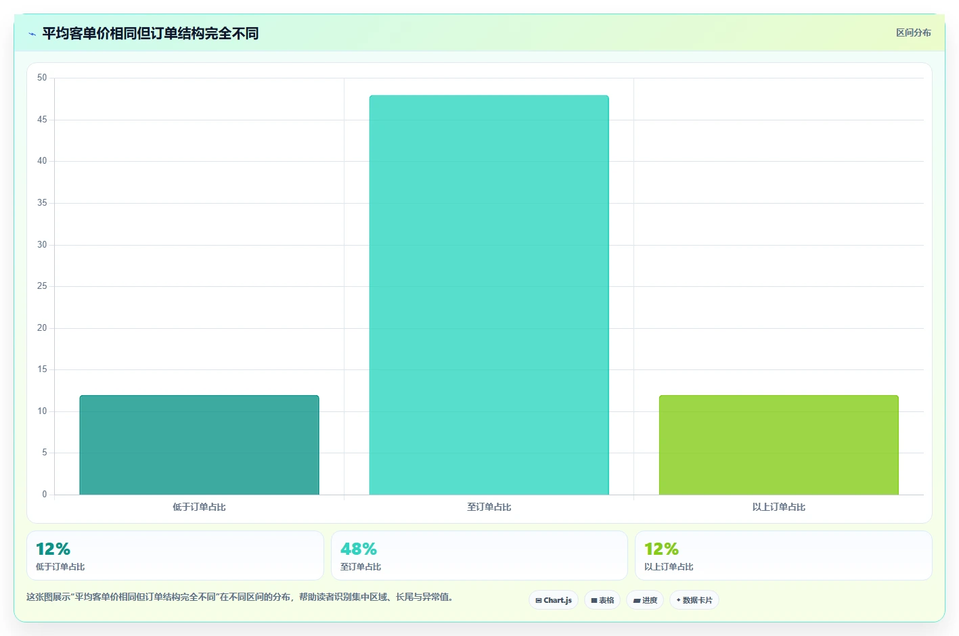Click the description text starting with 这张图展示

pos(240,597)
